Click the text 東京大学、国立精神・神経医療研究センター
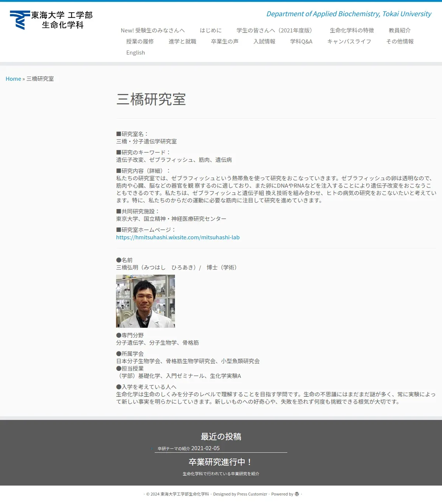 click(171, 219)
